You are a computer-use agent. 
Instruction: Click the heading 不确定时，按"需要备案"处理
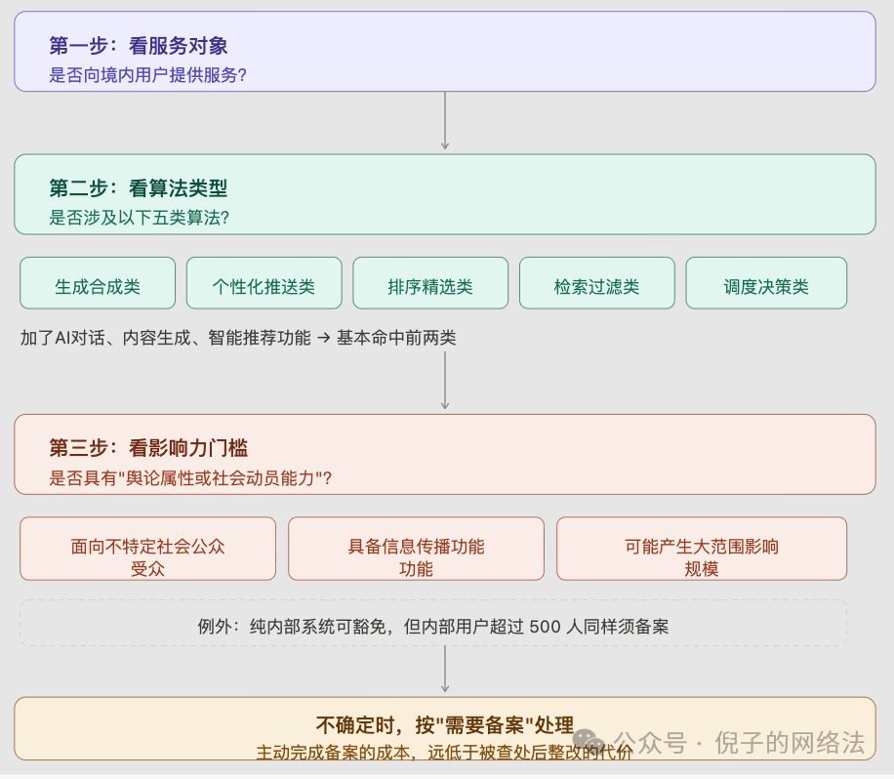(445, 725)
